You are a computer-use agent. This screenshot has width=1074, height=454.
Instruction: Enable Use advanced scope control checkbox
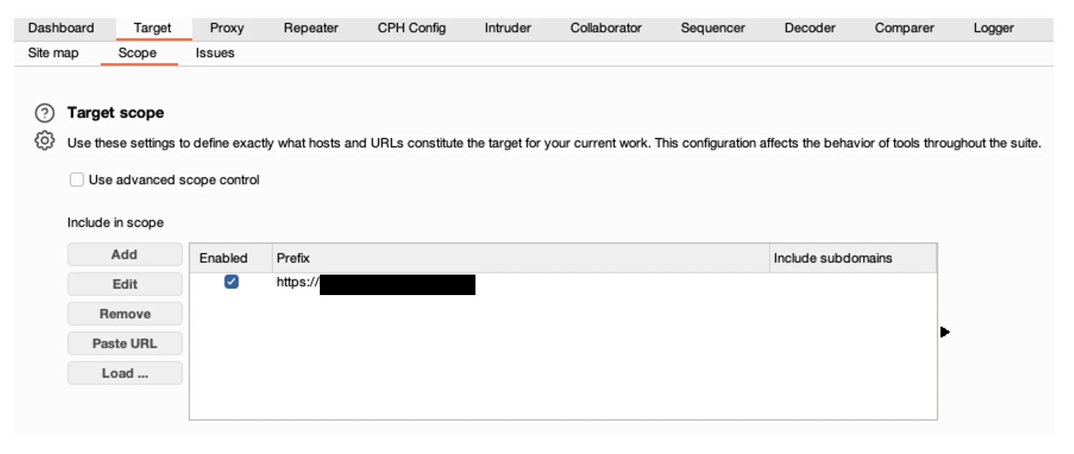(77, 179)
